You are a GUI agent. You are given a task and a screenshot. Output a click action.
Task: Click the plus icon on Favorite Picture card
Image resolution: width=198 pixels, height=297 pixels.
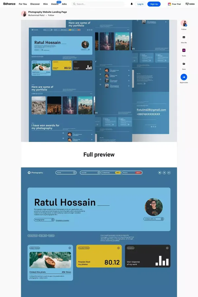pyautogui.click(x=118, y=248)
